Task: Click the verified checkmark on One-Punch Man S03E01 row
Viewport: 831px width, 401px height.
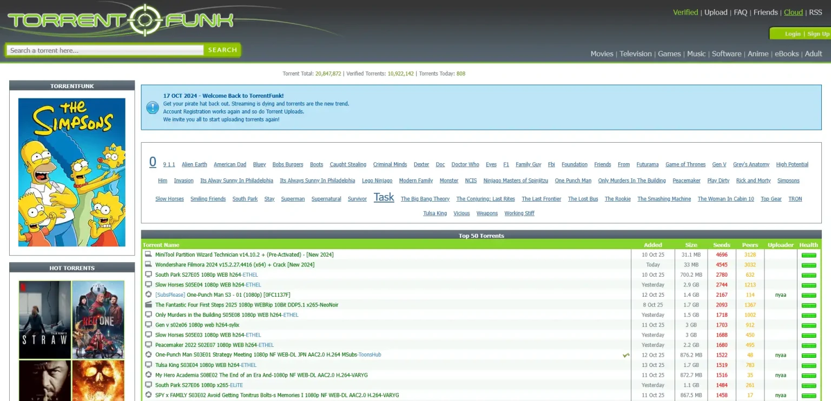Action: (x=626, y=355)
